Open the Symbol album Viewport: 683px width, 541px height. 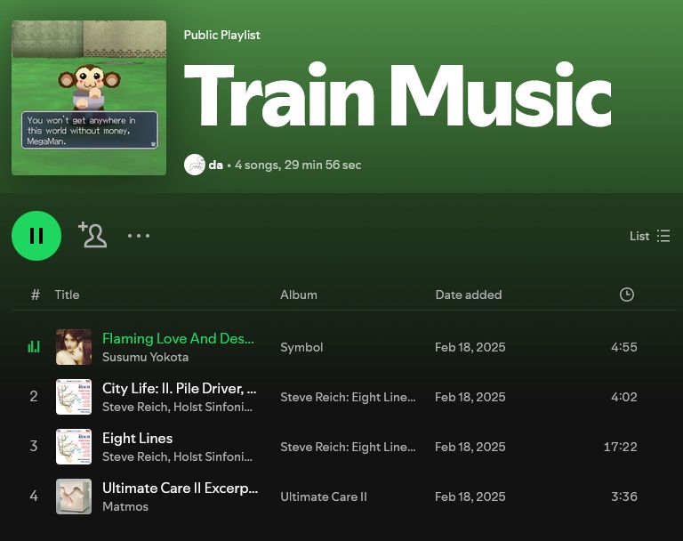(x=301, y=347)
